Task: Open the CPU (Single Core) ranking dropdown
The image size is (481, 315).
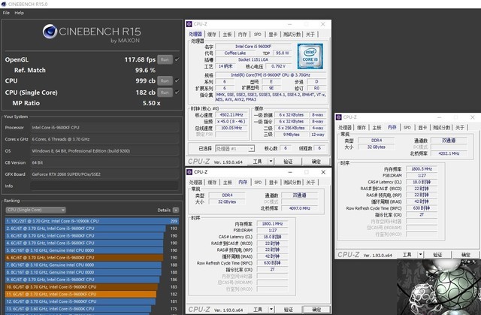Action: pyautogui.click(x=36, y=210)
